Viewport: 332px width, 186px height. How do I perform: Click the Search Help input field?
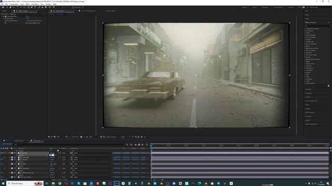(x=319, y=7)
